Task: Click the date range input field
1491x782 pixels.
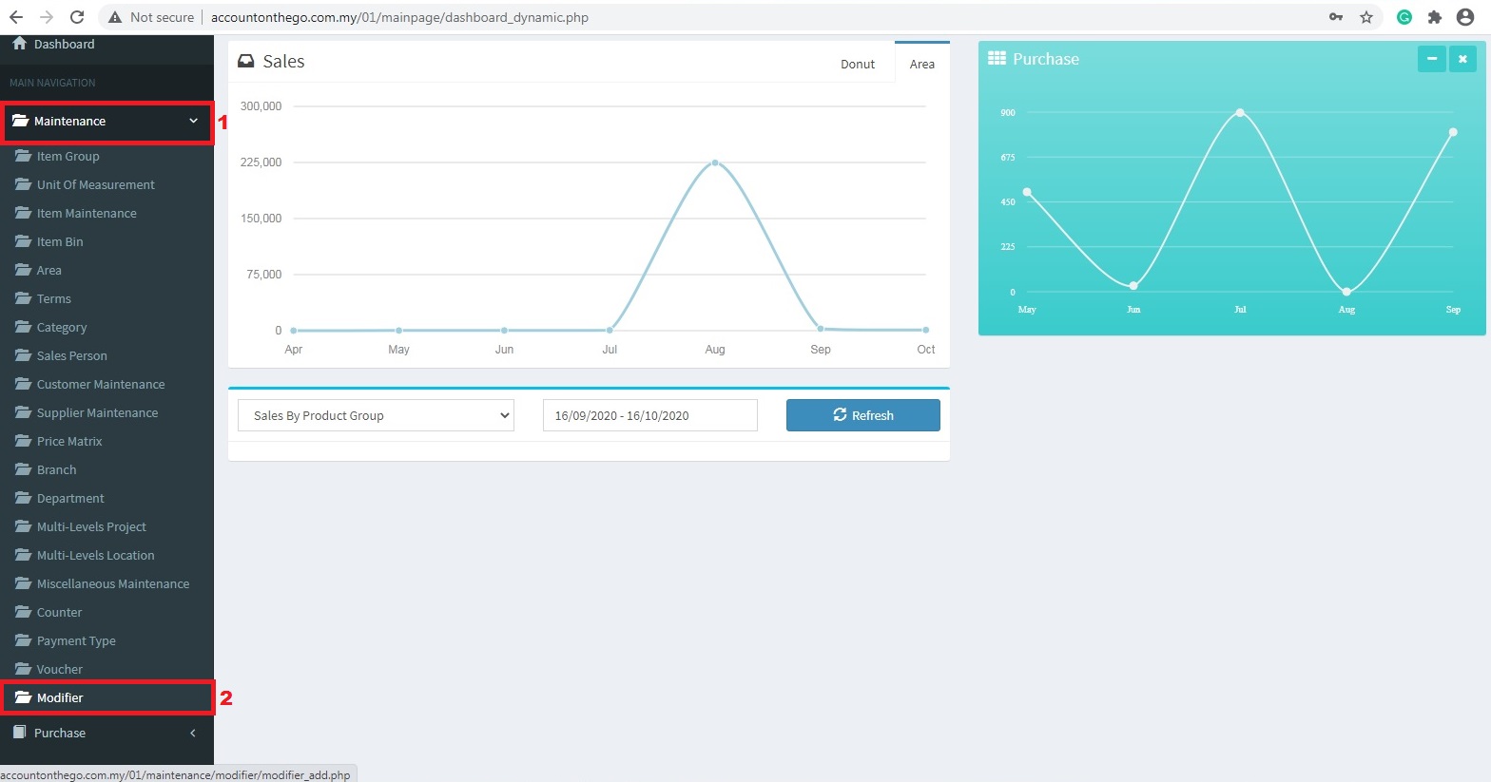Action: [649, 415]
